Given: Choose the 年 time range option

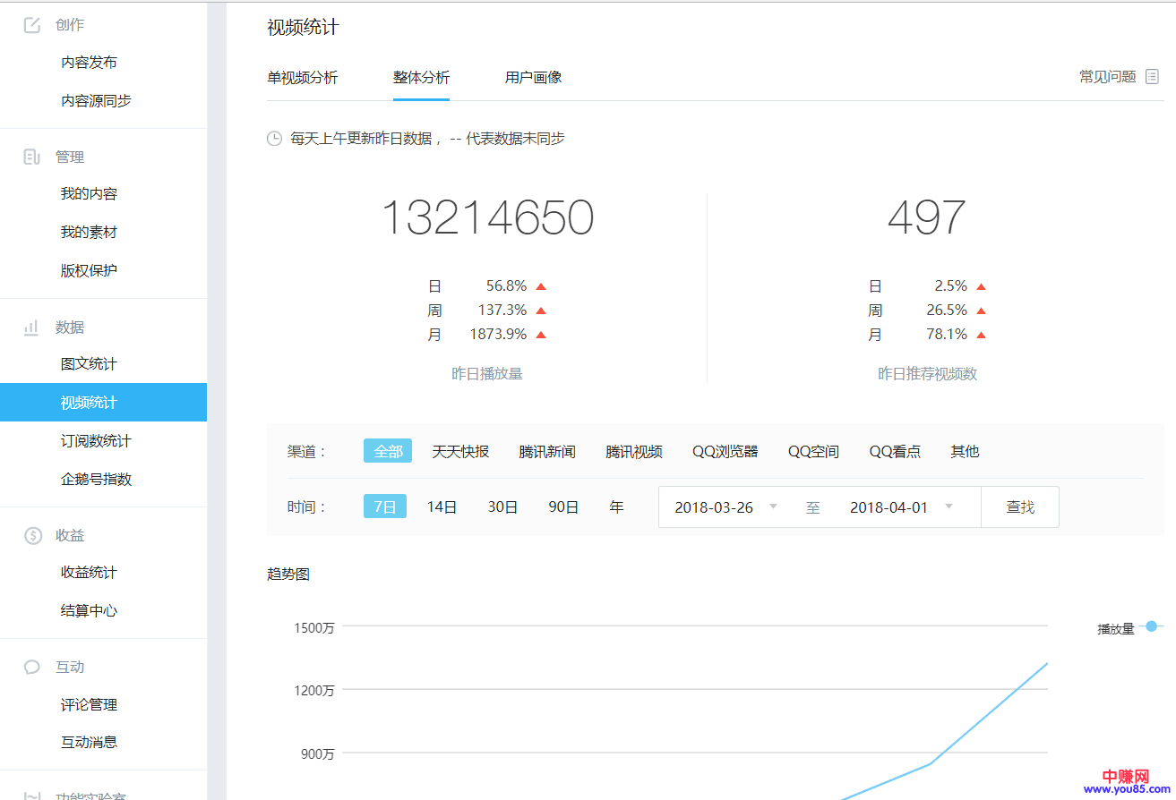Looking at the screenshot, I should click(616, 506).
